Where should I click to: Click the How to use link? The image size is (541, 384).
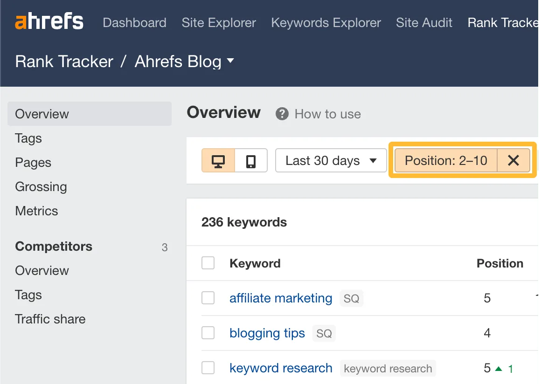328,114
